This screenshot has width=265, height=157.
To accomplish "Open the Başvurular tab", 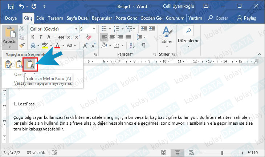I will pos(102,18).
